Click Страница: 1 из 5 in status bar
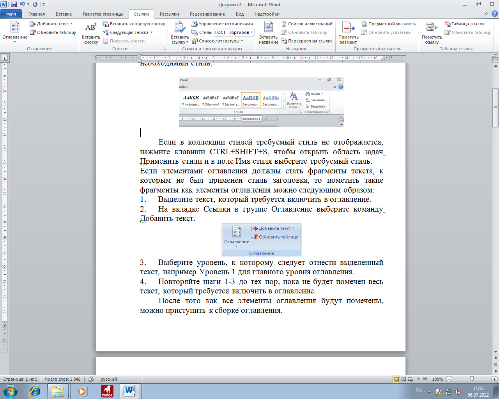Screen dimensions: 499x399 (x=20, y=379)
